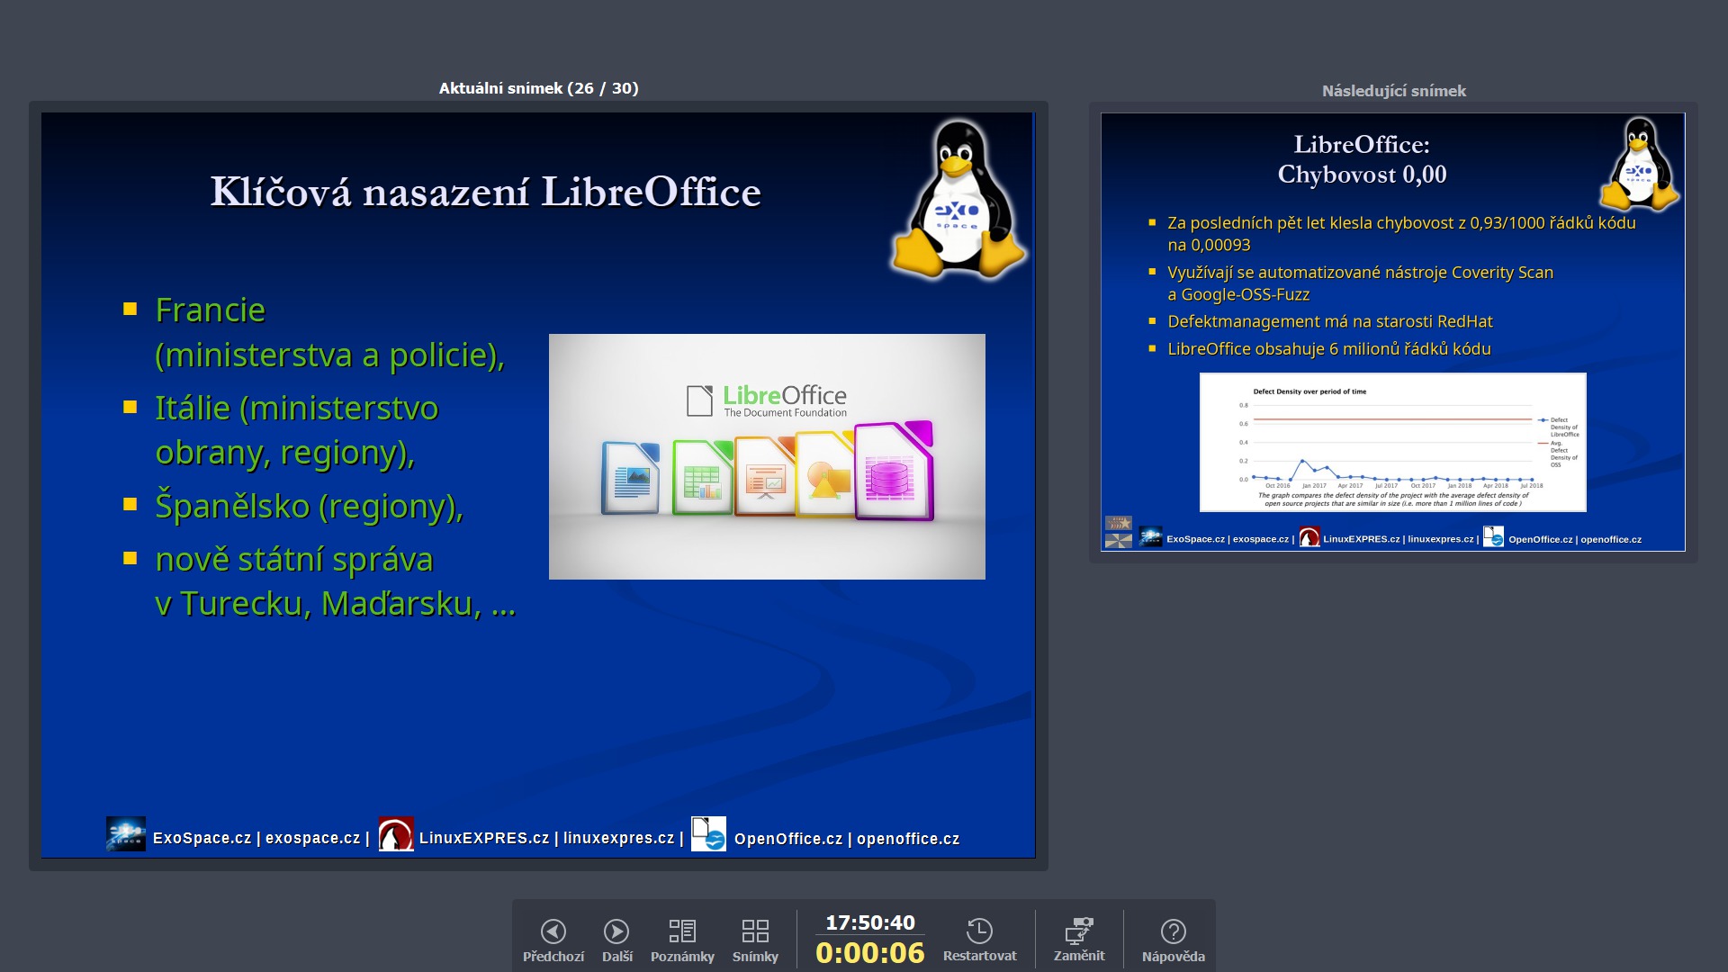Image resolution: width=1728 pixels, height=972 pixels.
Task: Restart the timer with Restartovat button
Action: [x=979, y=940]
